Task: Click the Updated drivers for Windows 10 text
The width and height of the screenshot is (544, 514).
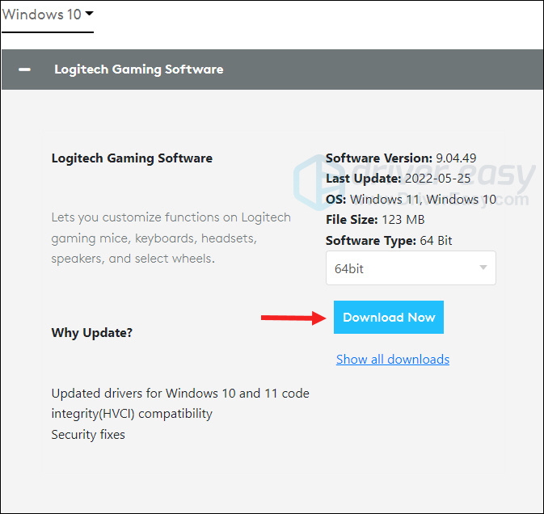Action: [180, 404]
